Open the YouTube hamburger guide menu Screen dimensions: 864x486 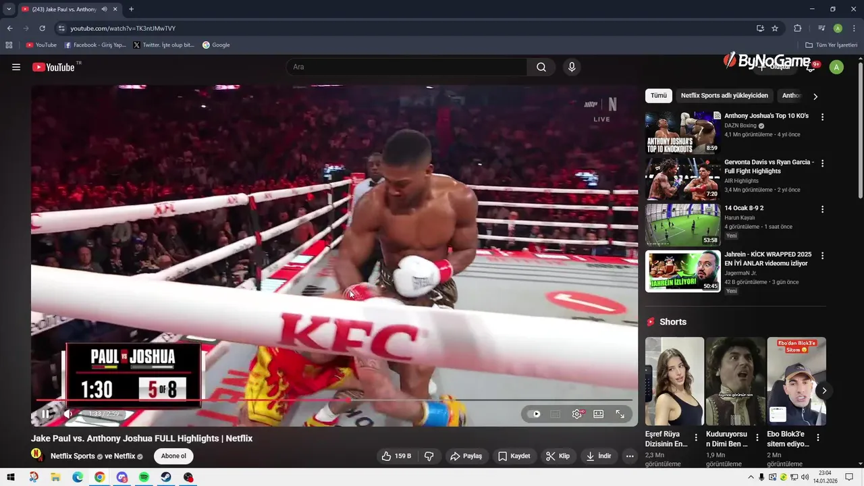point(16,67)
